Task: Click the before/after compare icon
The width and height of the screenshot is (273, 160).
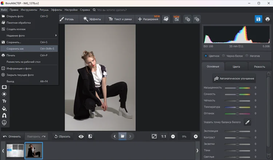Action: 90,136
